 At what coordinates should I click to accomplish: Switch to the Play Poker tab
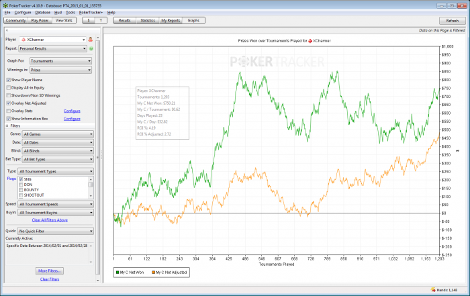pos(40,20)
